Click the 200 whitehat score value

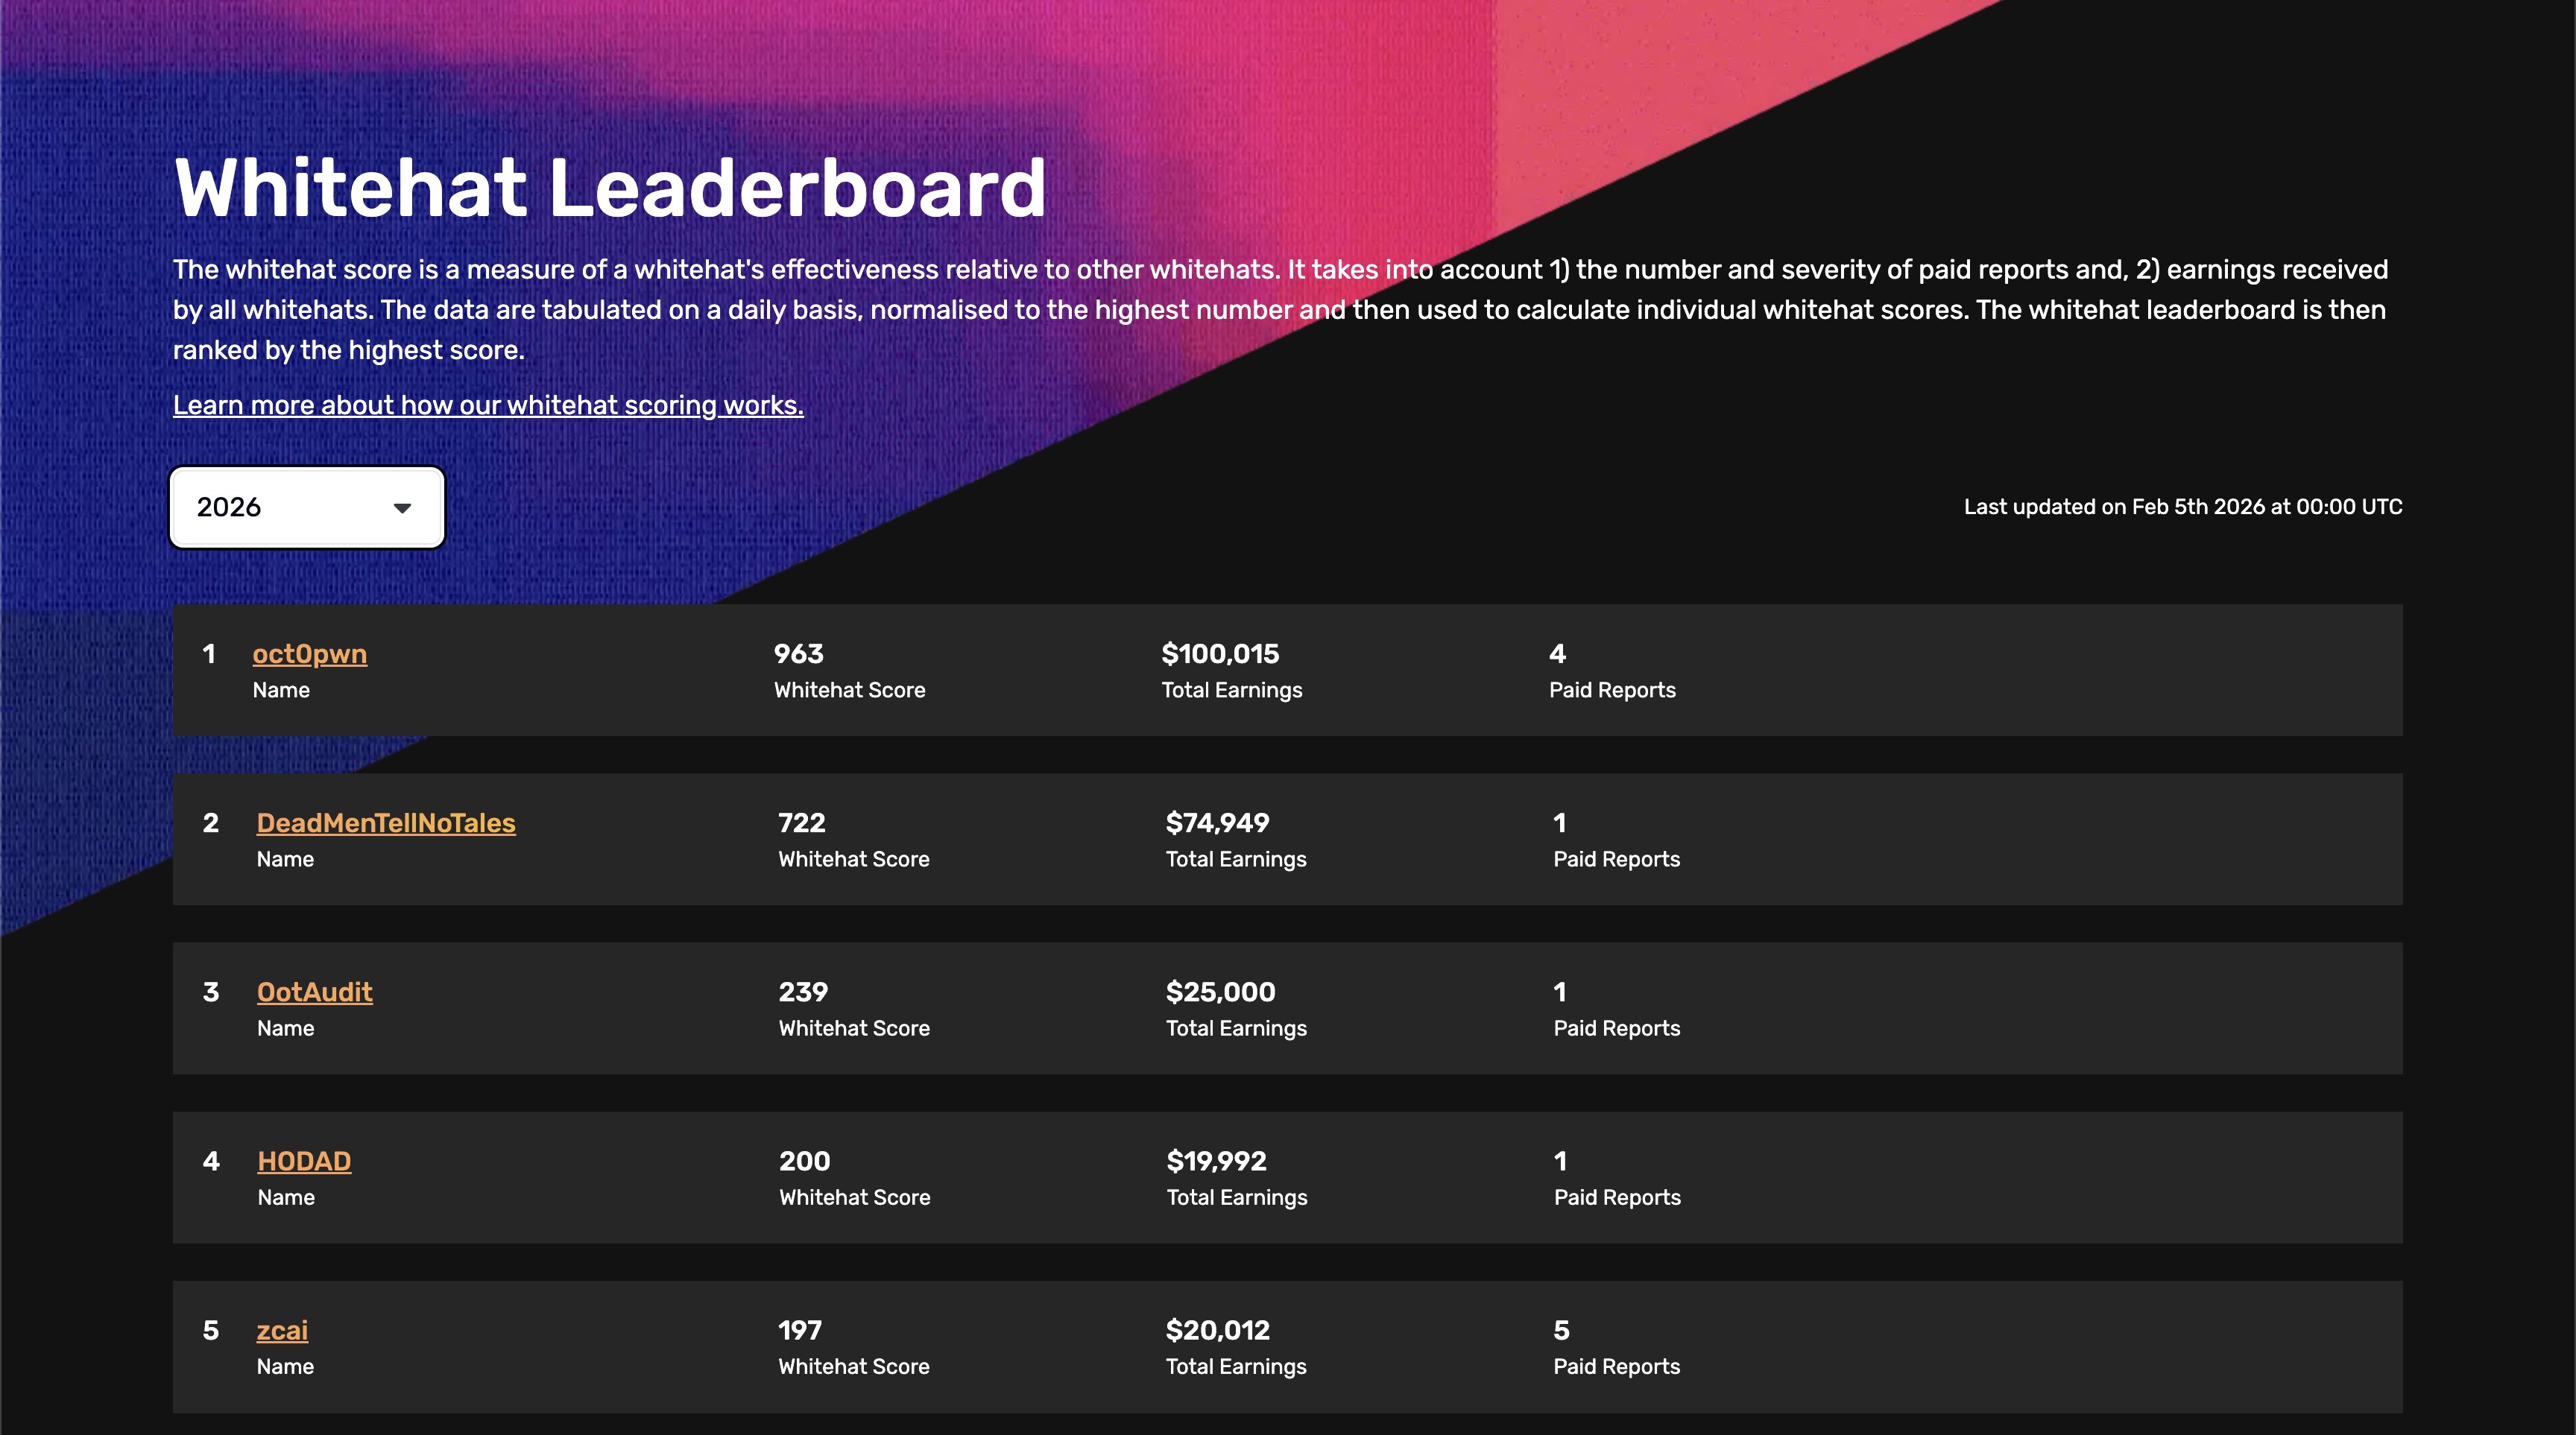tap(804, 1160)
